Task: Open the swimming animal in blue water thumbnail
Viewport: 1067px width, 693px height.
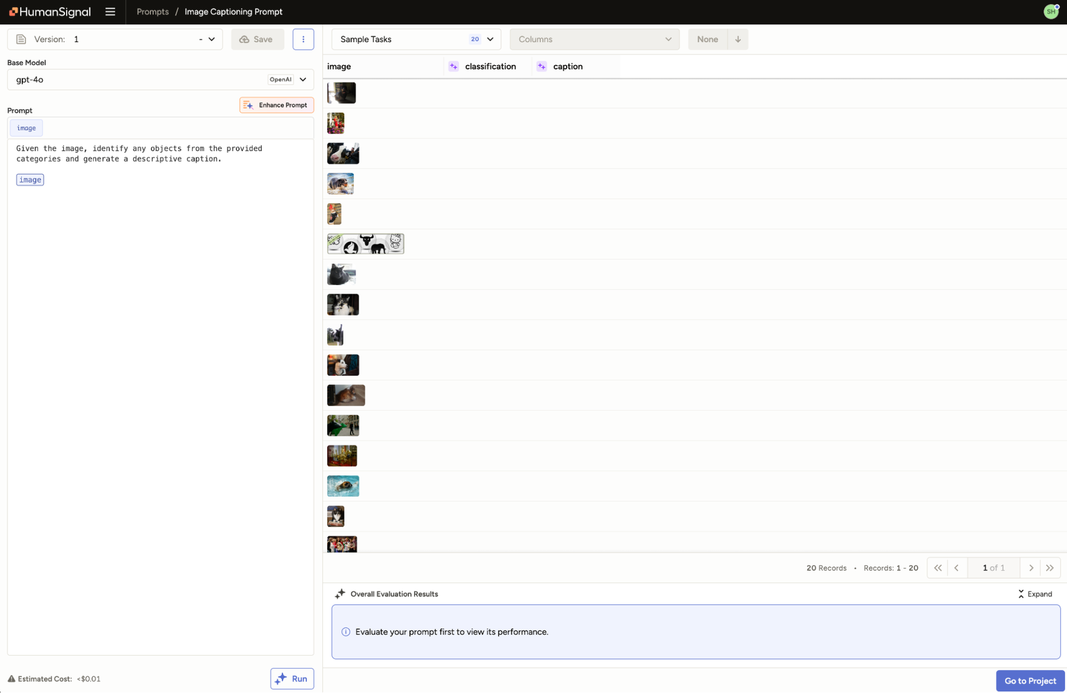Action: [x=343, y=486]
